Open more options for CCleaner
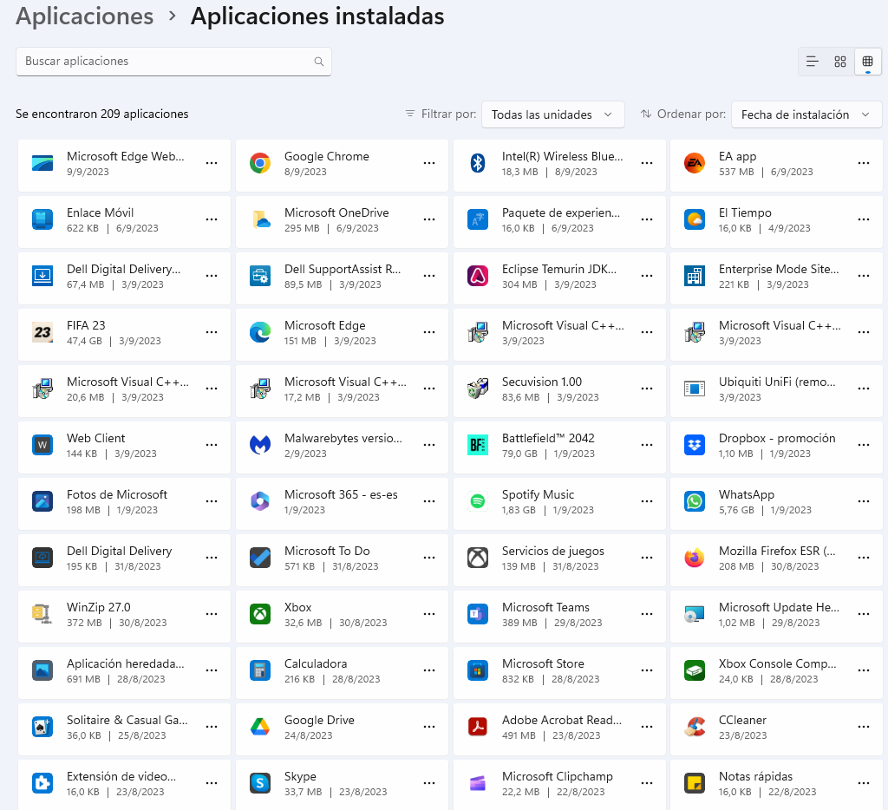The height and width of the screenshot is (810, 888). pyautogui.click(x=864, y=727)
